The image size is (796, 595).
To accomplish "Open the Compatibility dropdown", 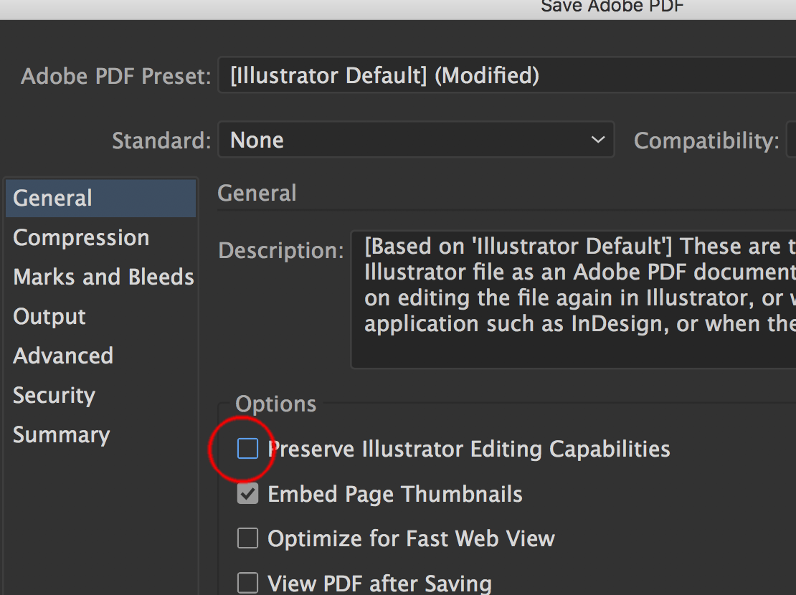I will point(791,140).
